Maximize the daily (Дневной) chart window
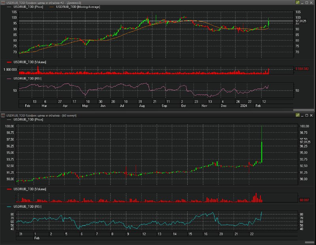The image size is (316, 245). (x=307, y=3)
